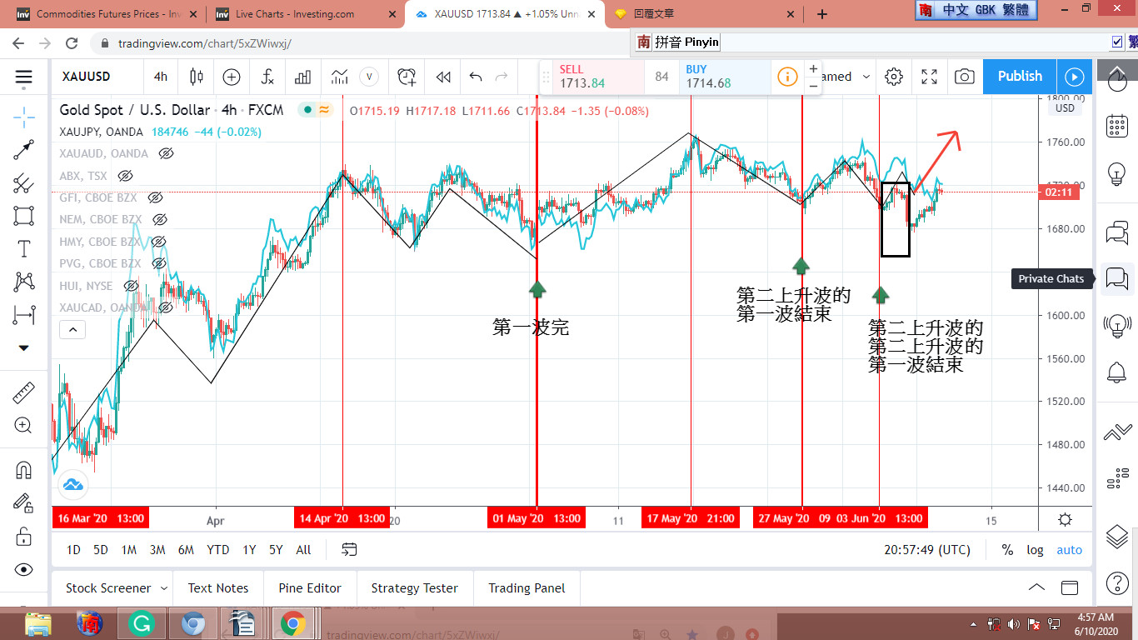Open the Private Chats panel

point(1117,278)
